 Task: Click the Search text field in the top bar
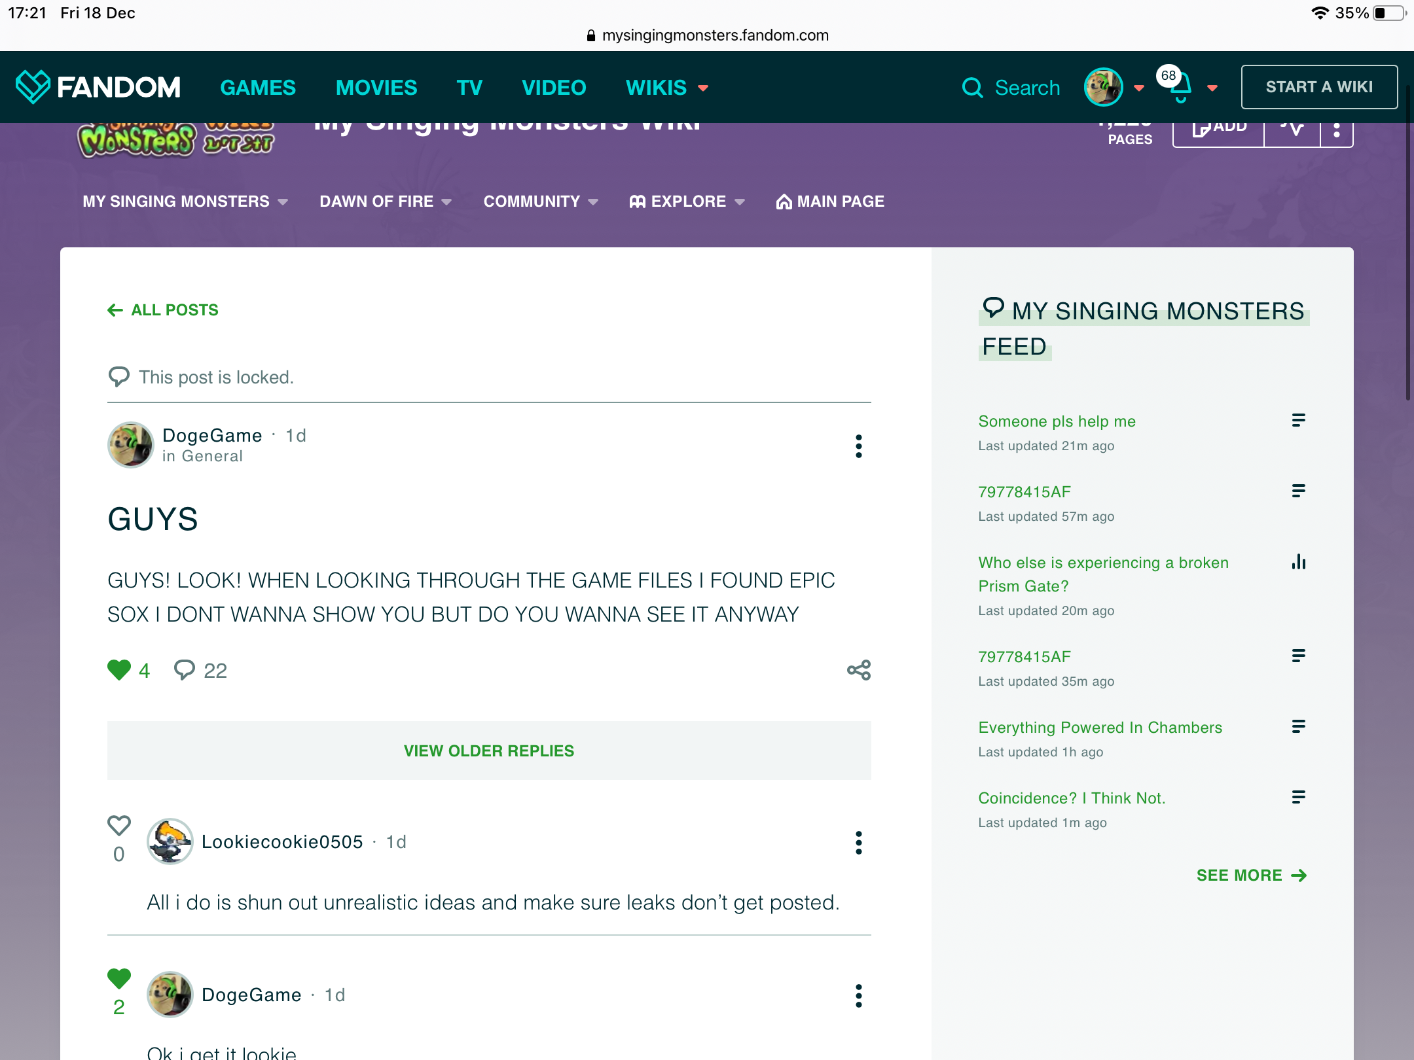[1027, 88]
